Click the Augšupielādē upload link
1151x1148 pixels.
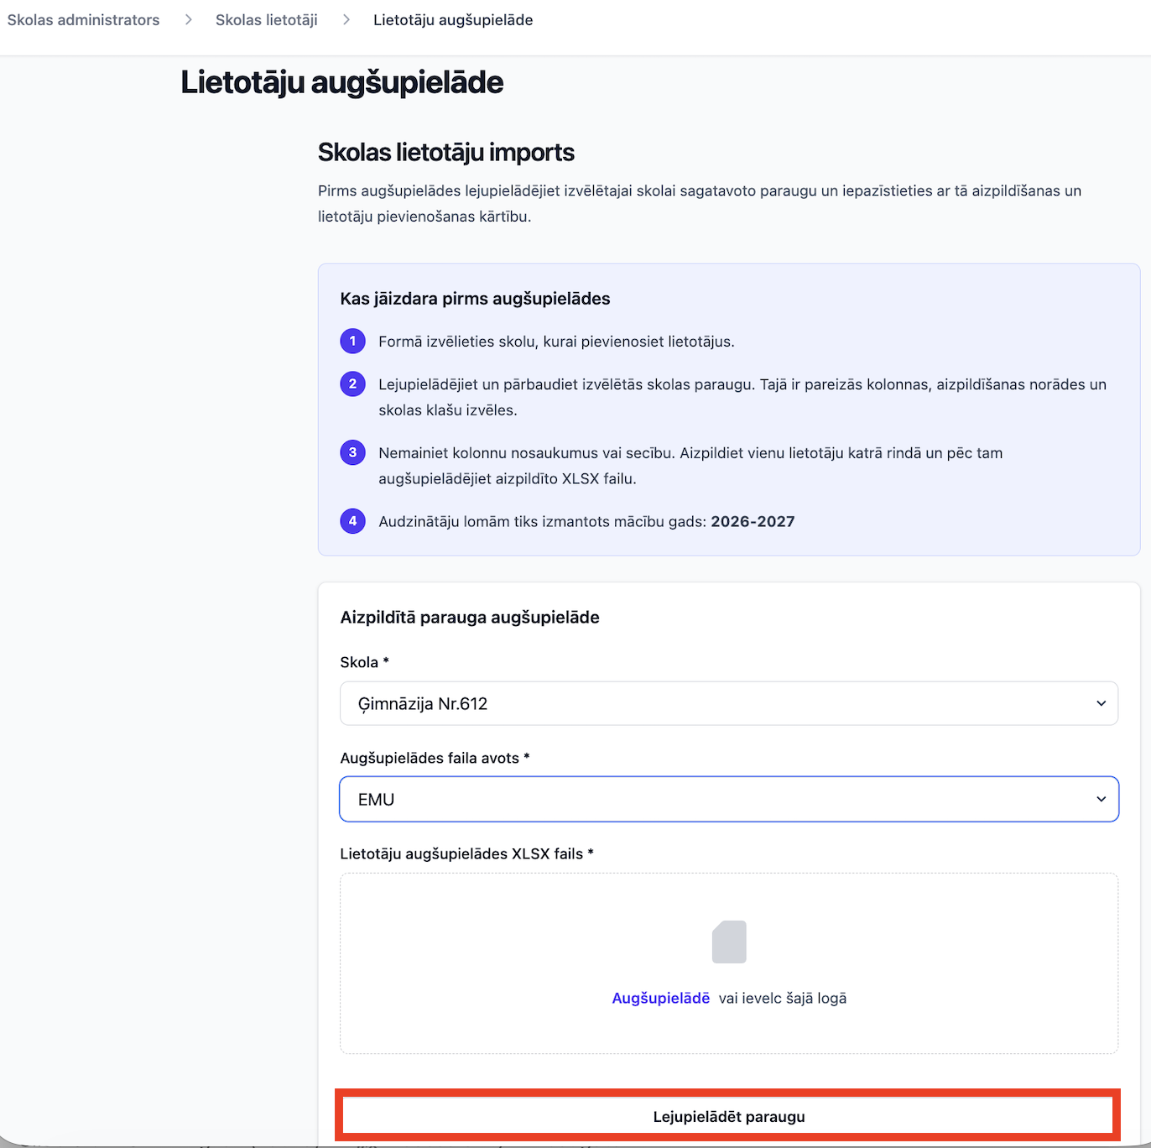(x=661, y=998)
